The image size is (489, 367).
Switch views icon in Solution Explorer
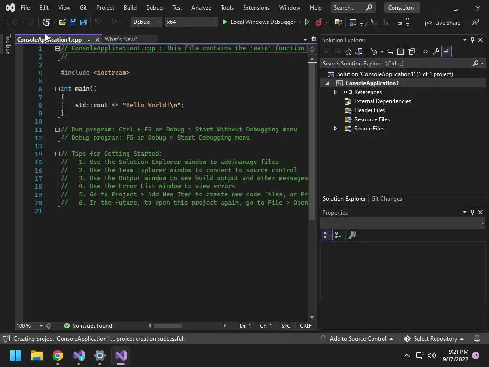click(x=359, y=52)
